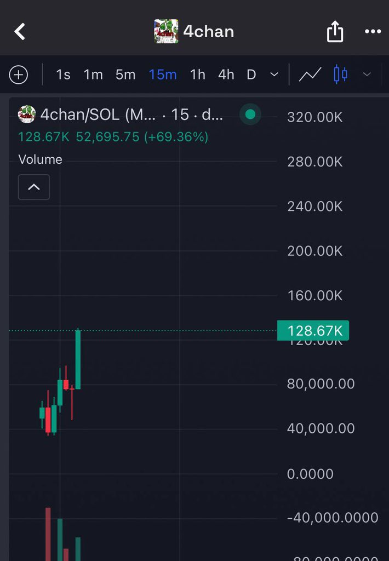This screenshot has height=561, width=389.
Task: Add indicator with the plus circle icon
Action: click(x=19, y=75)
